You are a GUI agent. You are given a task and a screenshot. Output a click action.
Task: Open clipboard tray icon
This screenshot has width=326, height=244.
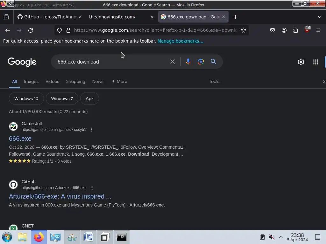pyautogui.click(x=262, y=237)
